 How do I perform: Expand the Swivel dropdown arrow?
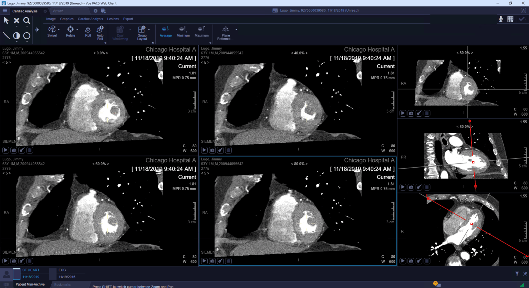tap(59, 30)
